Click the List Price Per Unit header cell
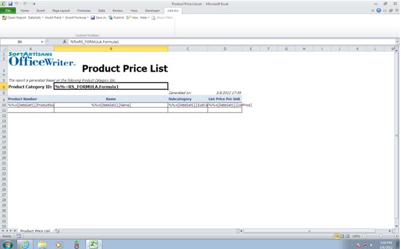Image resolution: width=401 pixels, height=249 pixels. 225,99
